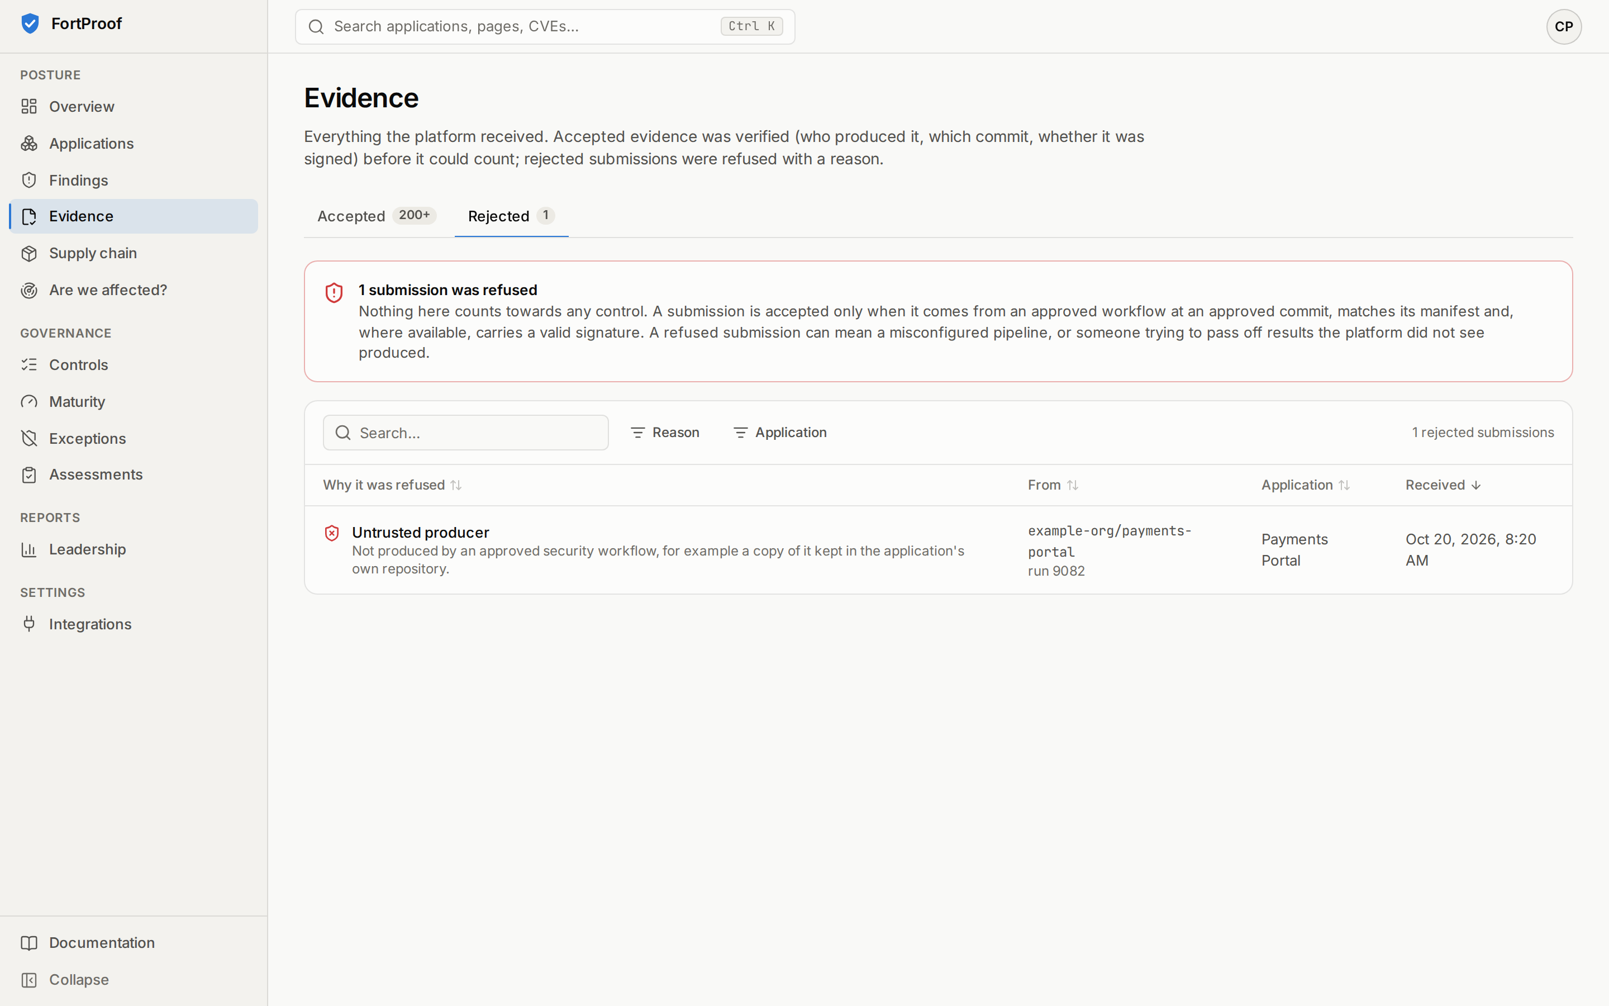Click the Assessments clipboard icon
Screen dimensions: 1609x1006
coord(28,475)
